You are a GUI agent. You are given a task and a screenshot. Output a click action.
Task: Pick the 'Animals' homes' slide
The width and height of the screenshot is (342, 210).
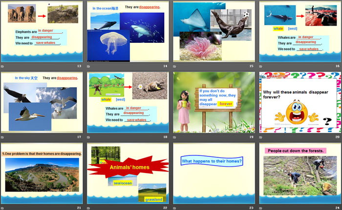[x=128, y=173]
